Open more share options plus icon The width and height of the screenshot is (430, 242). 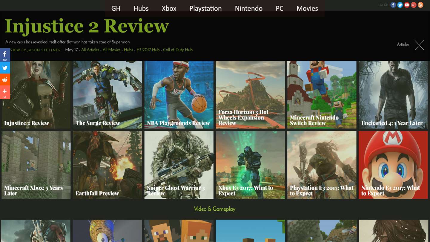pyautogui.click(x=5, y=92)
